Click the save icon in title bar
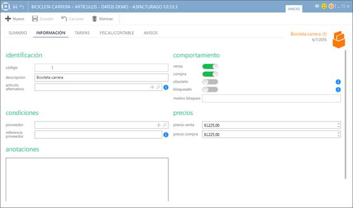The image size is (353, 208). (15, 7)
